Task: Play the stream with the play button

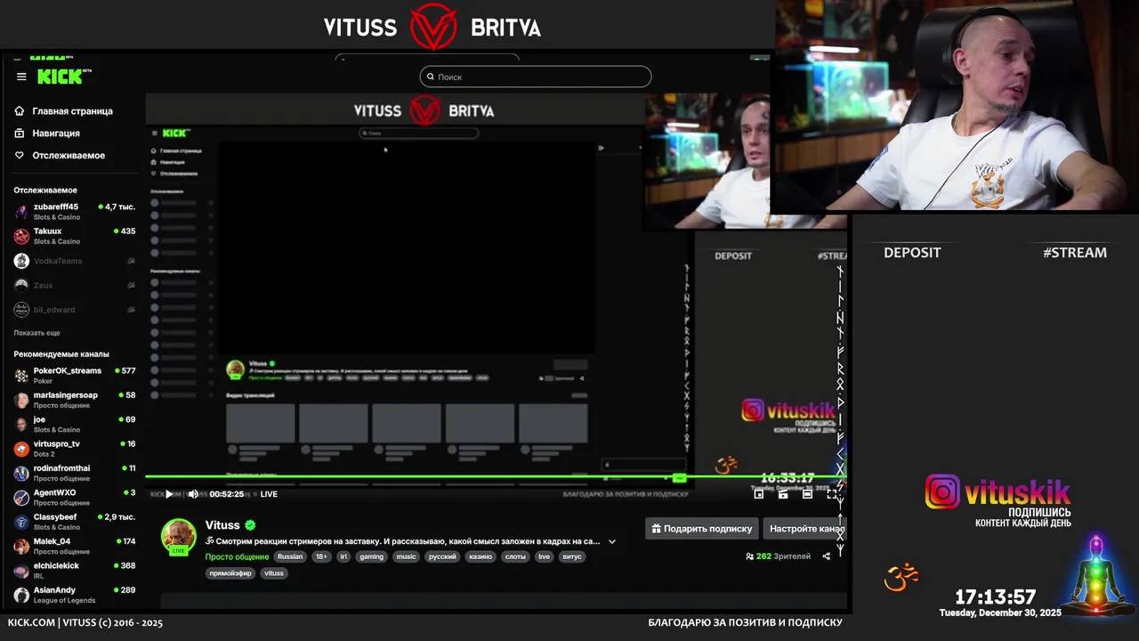Action: pyautogui.click(x=169, y=494)
